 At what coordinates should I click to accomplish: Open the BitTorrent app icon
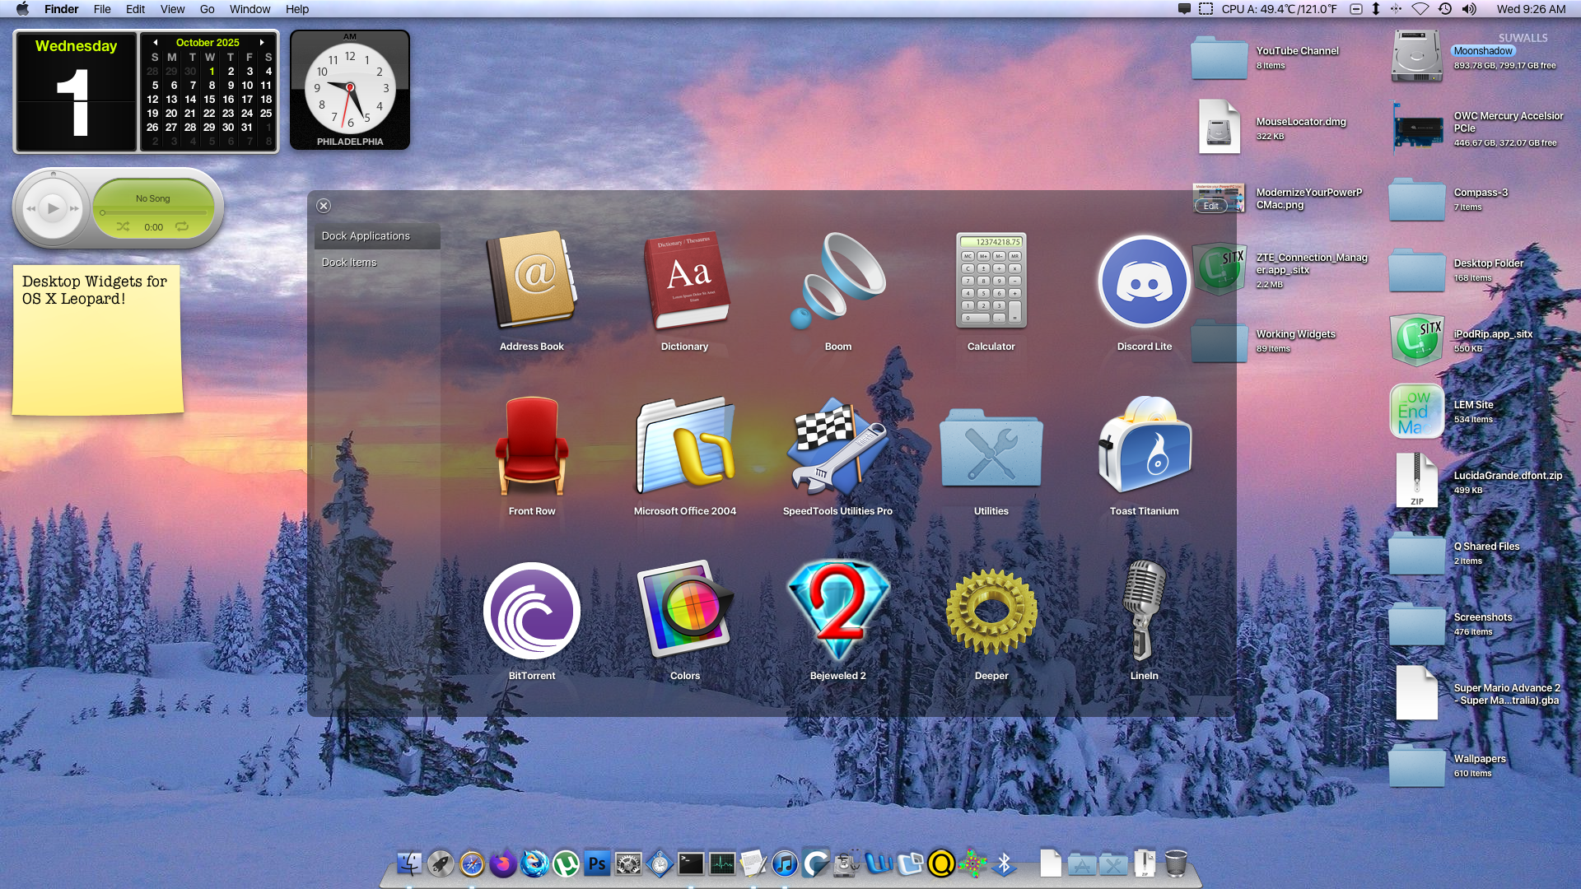coord(532,612)
